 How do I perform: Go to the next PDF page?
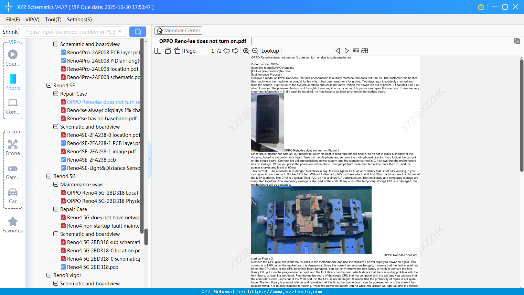click(235, 51)
